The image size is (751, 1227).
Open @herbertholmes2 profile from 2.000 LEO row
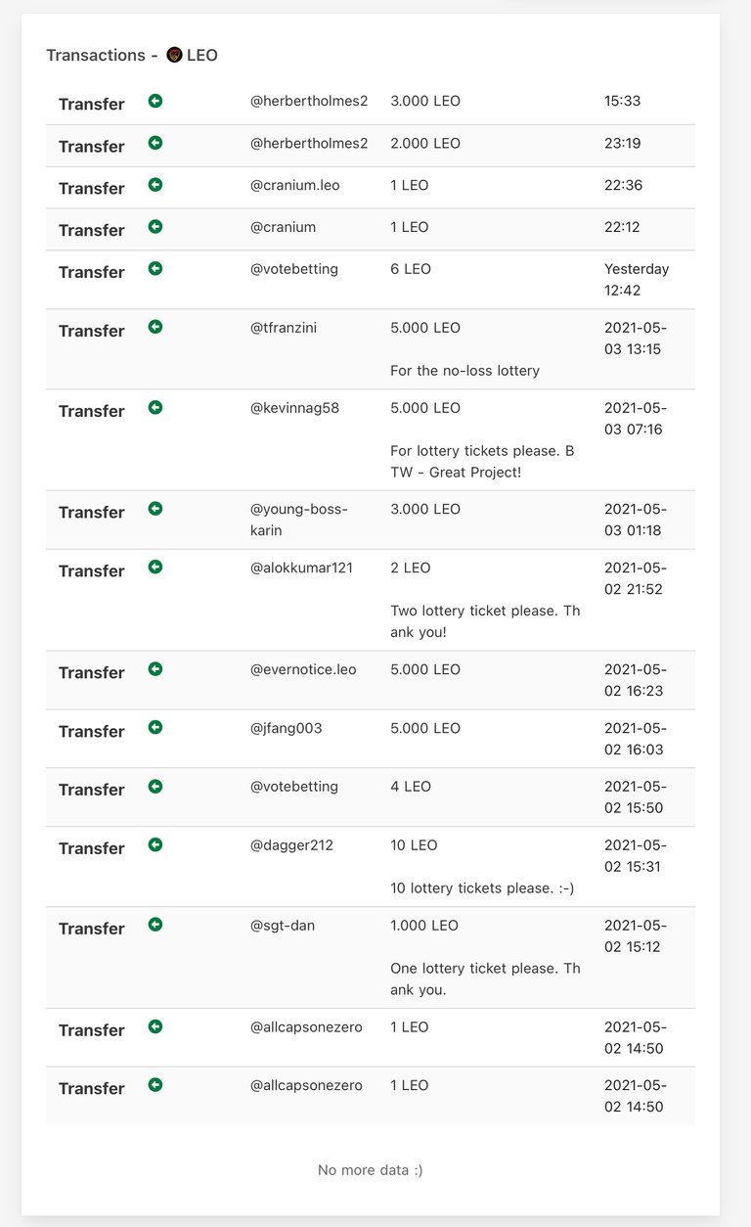pos(309,143)
